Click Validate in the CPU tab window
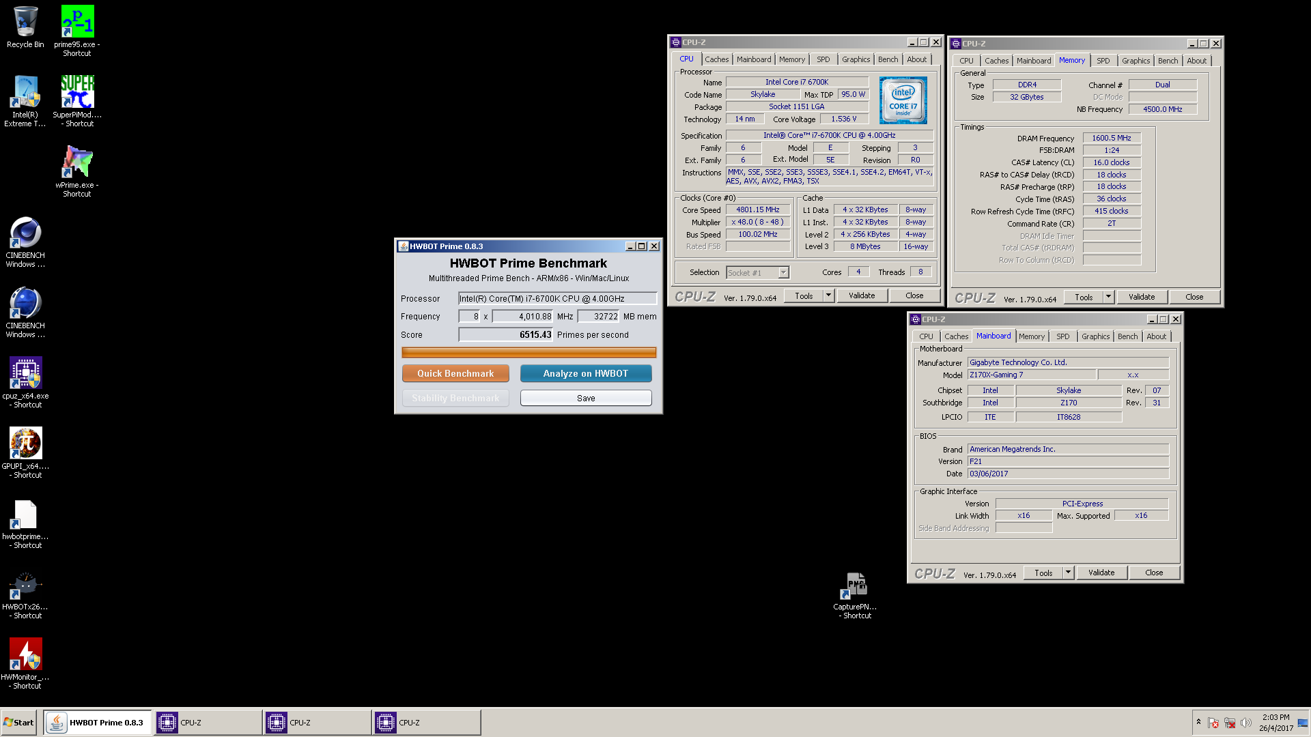Screen dimensions: 1311x737 862,295
